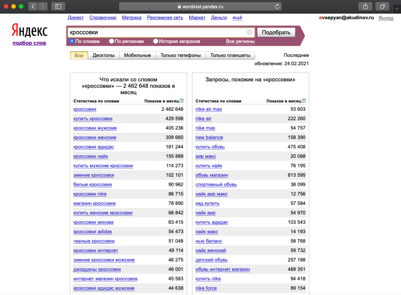This screenshot has width=401, height=295.
Task: Select the '813 595' impressions value
Action: [x=296, y=175]
